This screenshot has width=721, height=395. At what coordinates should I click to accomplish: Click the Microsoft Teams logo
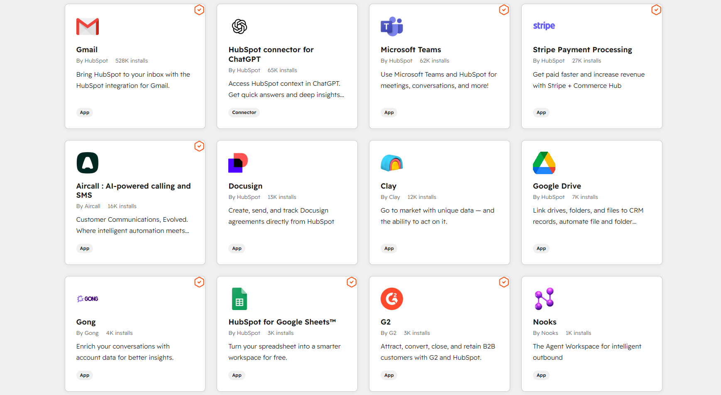click(392, 27)
